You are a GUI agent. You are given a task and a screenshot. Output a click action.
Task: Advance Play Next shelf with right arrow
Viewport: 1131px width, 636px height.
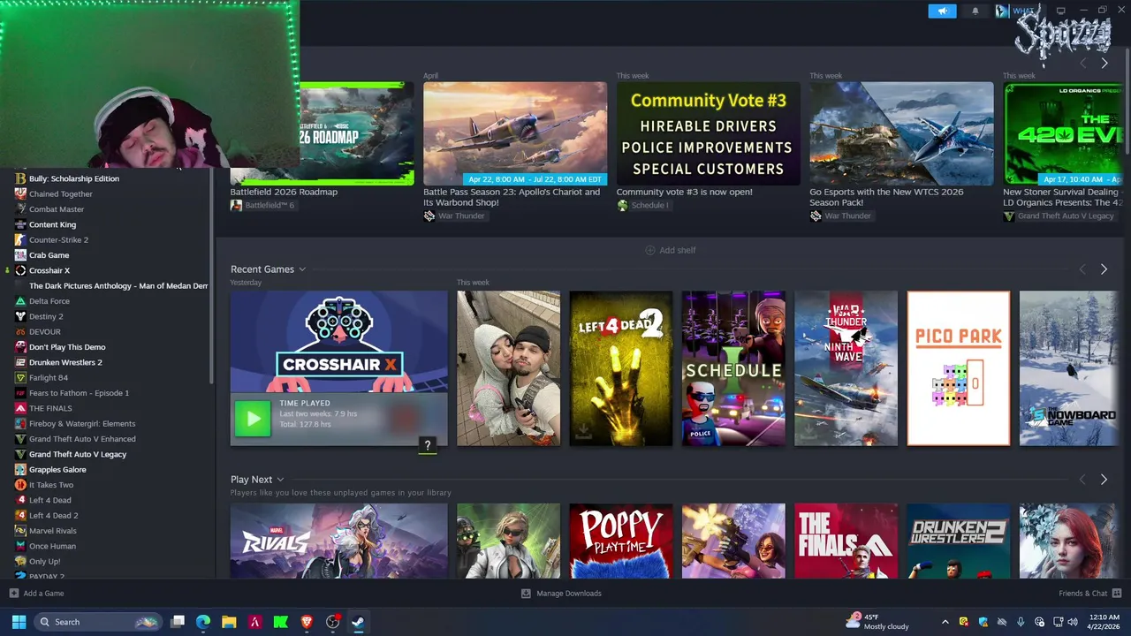(1104, 480)
